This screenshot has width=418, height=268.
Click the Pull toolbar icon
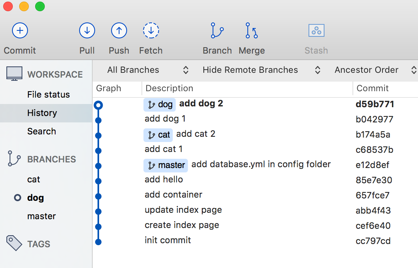click(87, 30)
